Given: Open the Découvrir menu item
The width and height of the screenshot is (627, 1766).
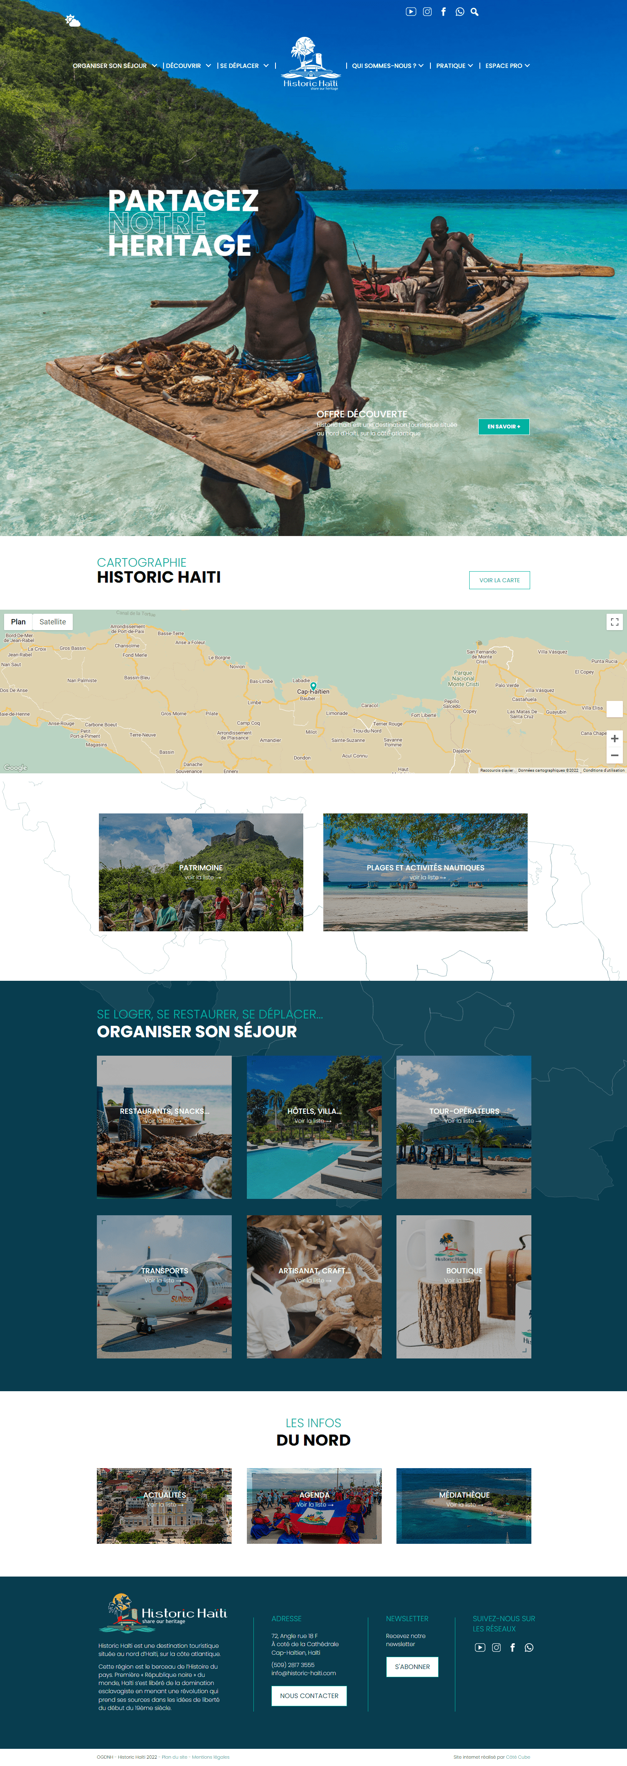Looking at the screenshot, I should pos(184,66).
